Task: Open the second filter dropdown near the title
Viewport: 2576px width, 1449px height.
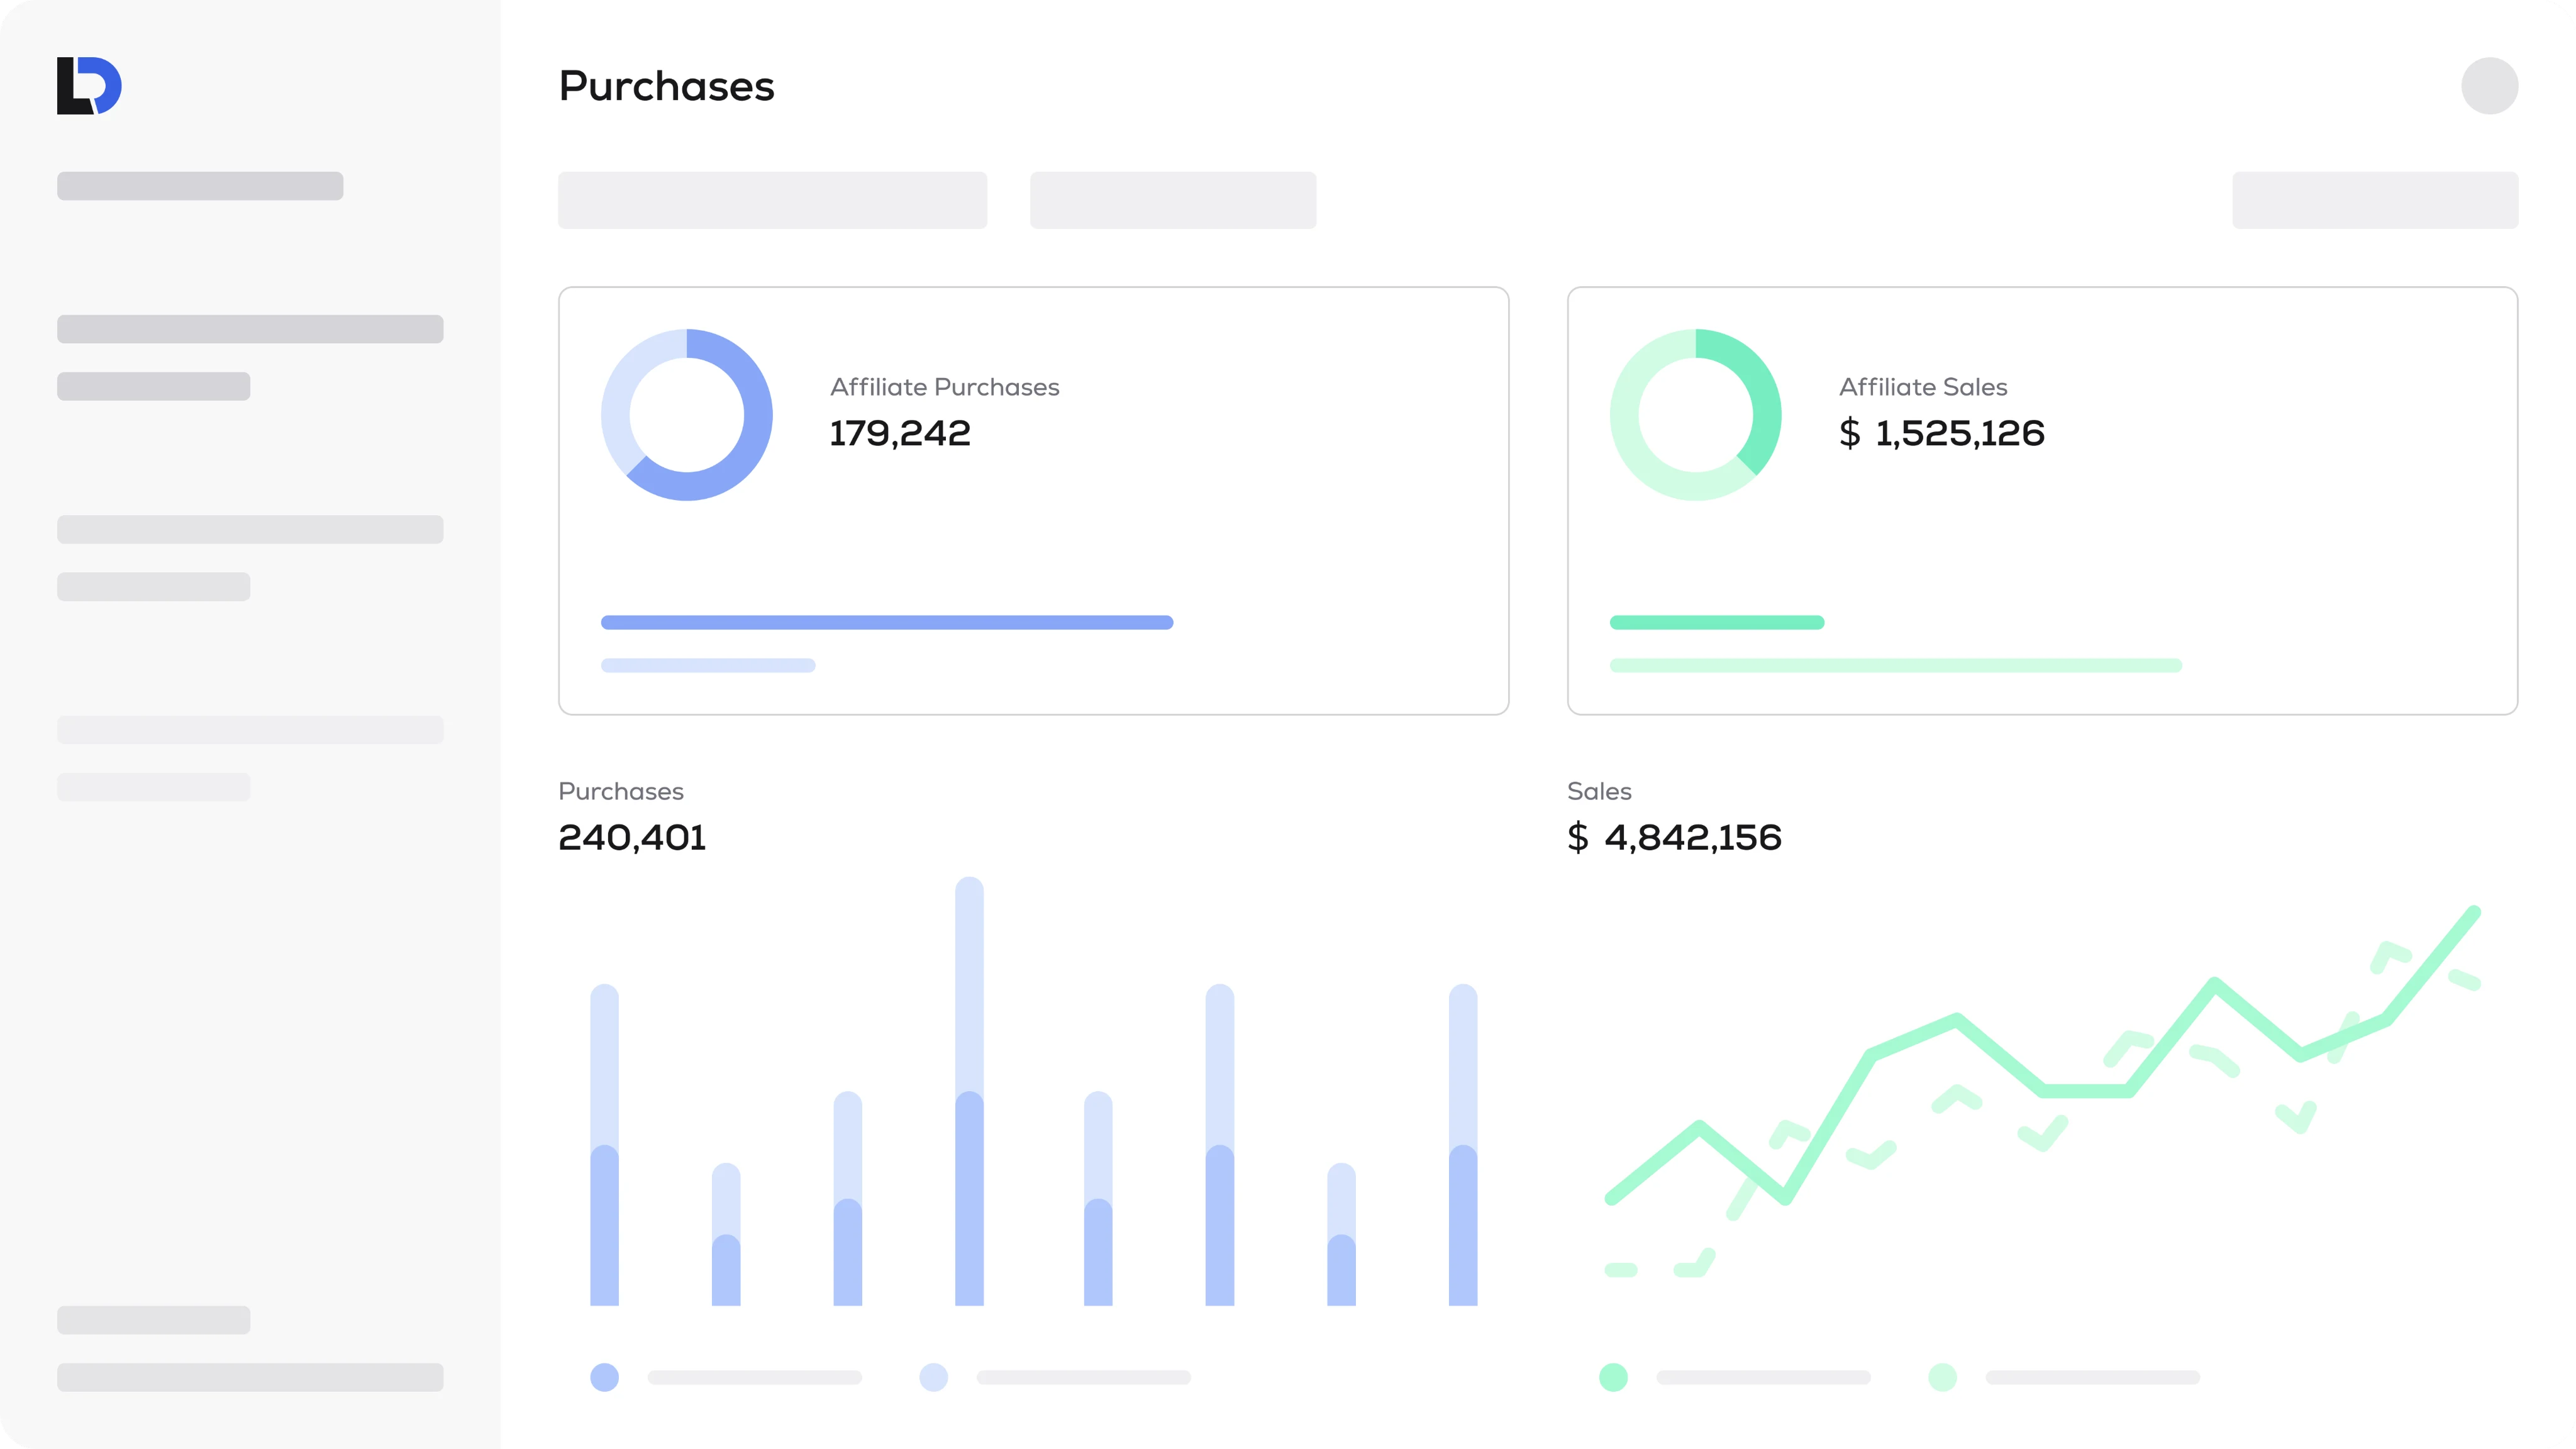Action: [x=1173, y=200]
